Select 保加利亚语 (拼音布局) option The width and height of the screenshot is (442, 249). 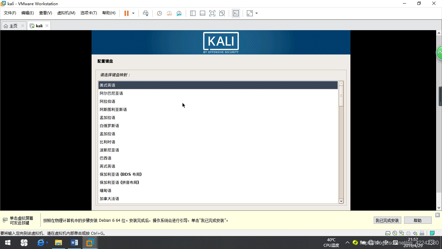218,183
